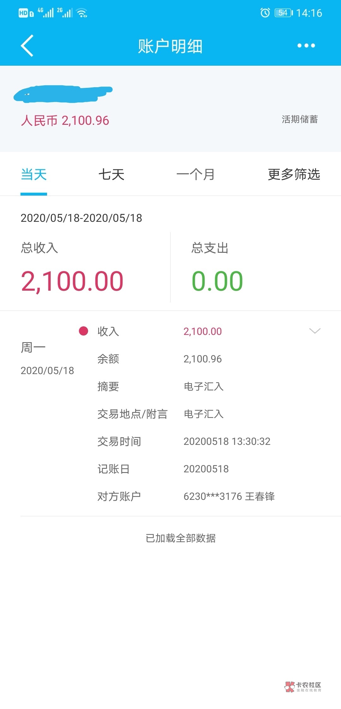Switch to the 一个月 tab

tap(195, 174)
